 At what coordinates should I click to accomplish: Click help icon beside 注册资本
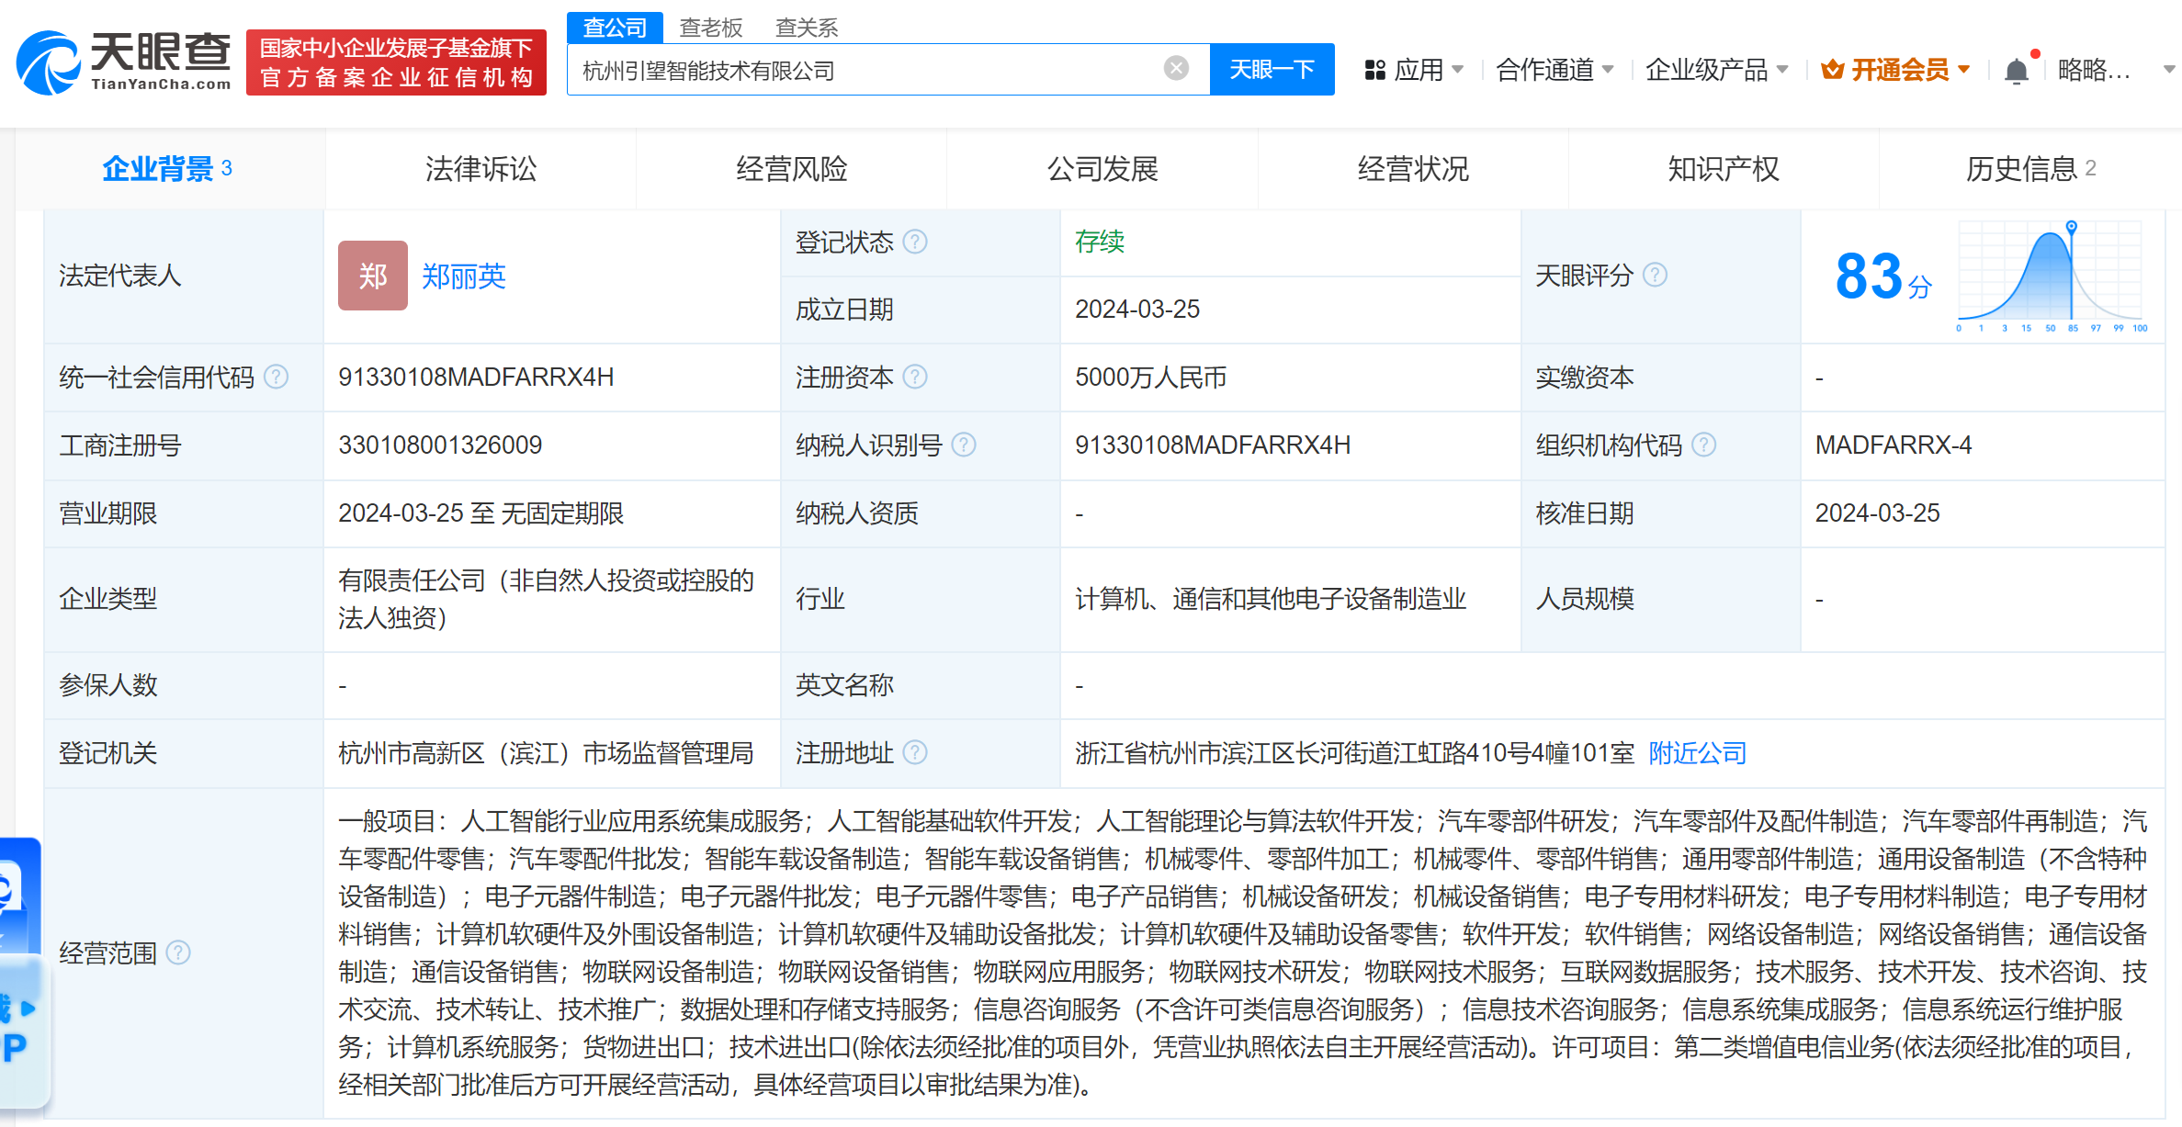click(x=915, y=377)
